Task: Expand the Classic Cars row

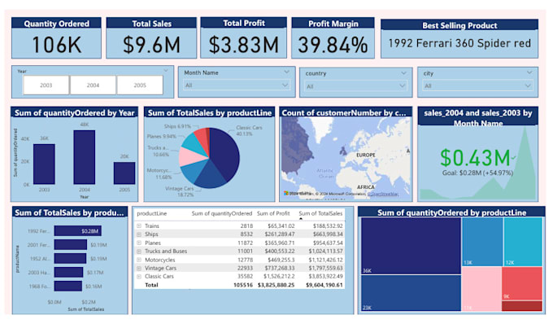Action: click(x=139, y=276)
